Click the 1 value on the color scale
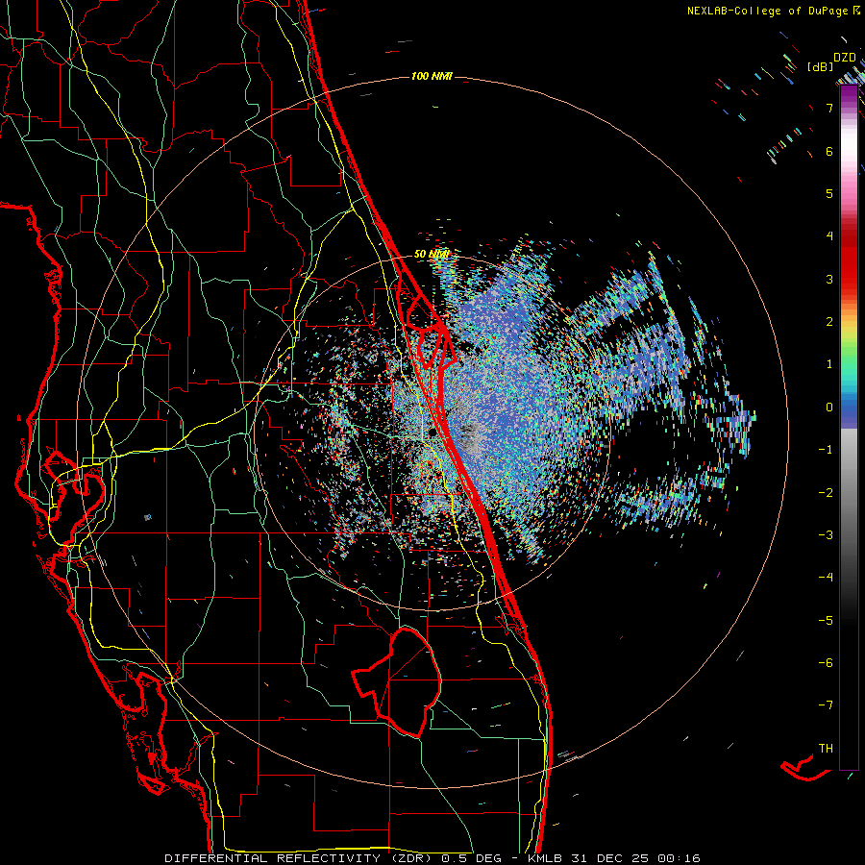 pyautogui.click(x=829, y=364)
